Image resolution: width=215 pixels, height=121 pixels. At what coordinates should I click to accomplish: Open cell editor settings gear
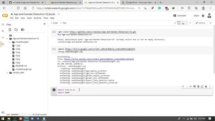click(x=198, y=87)
